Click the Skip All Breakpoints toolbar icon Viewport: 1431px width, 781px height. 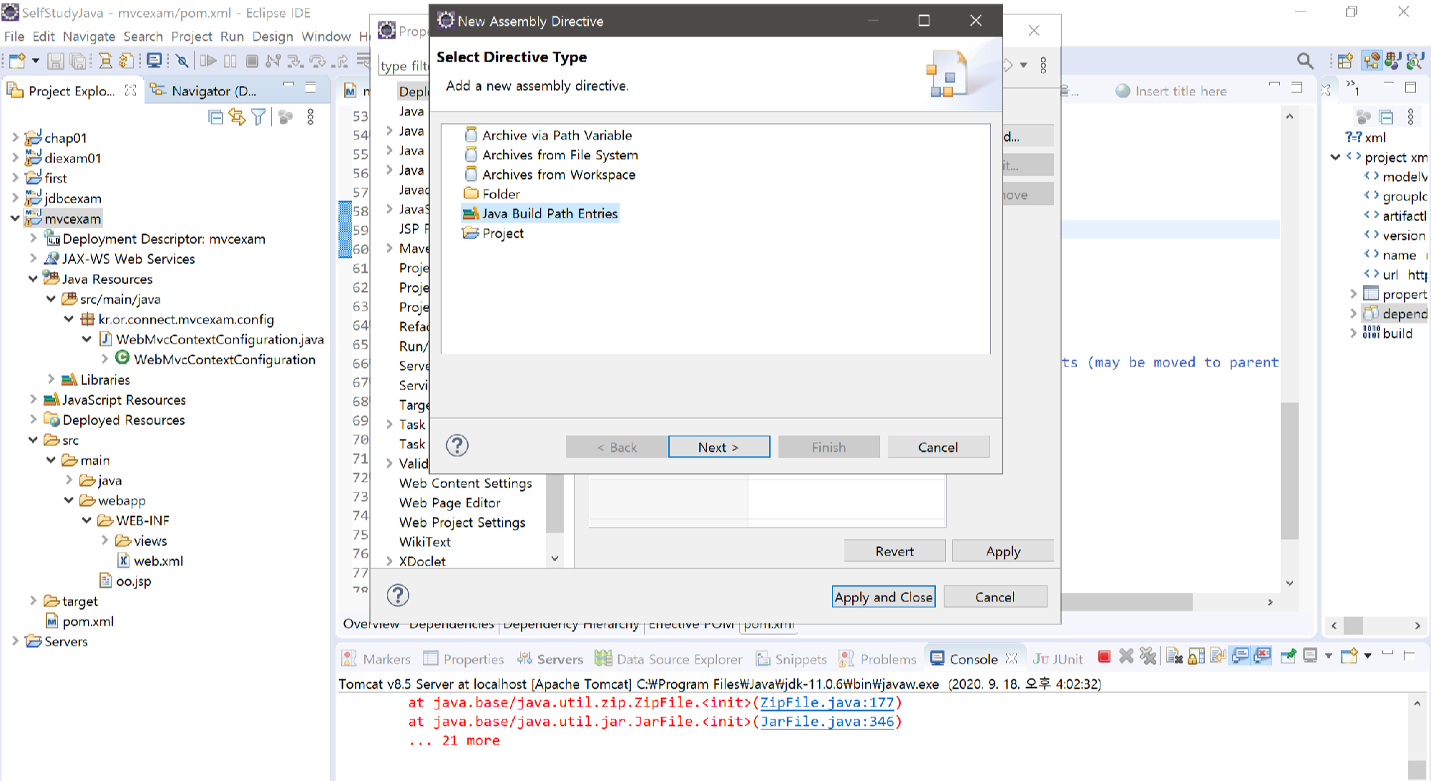click(182, 62)
